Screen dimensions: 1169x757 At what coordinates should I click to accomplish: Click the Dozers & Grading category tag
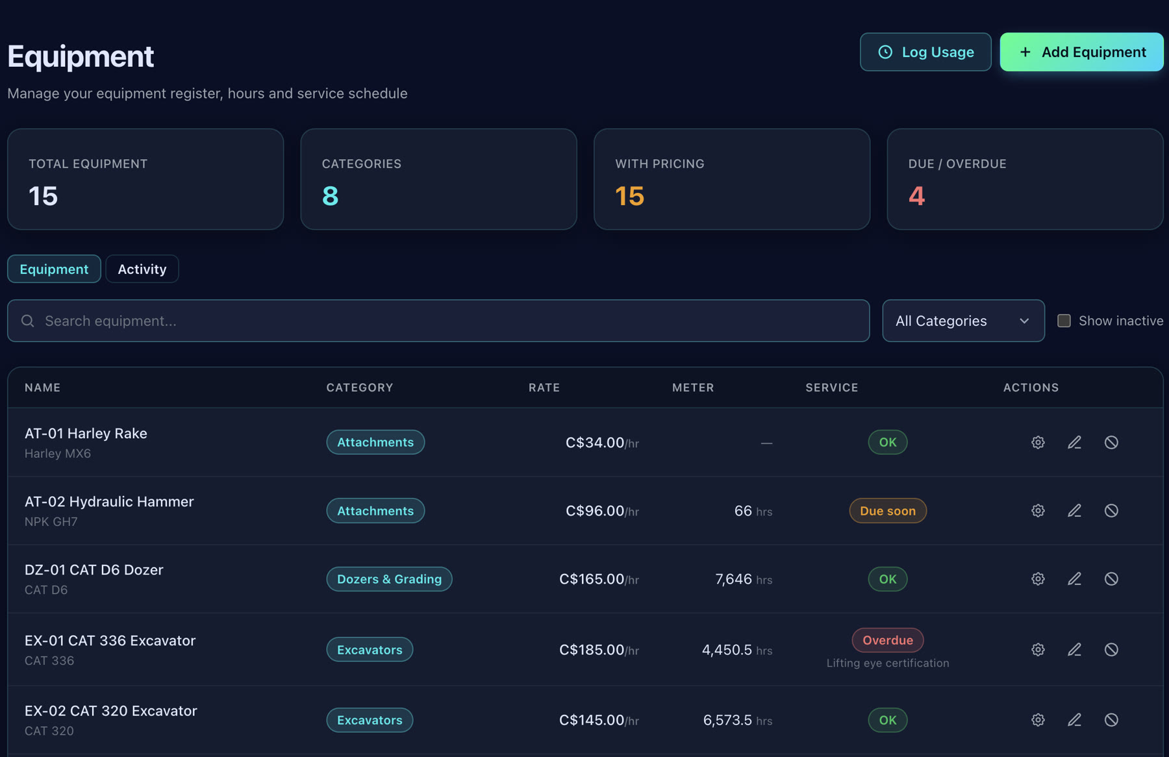(x=389, y=579)
